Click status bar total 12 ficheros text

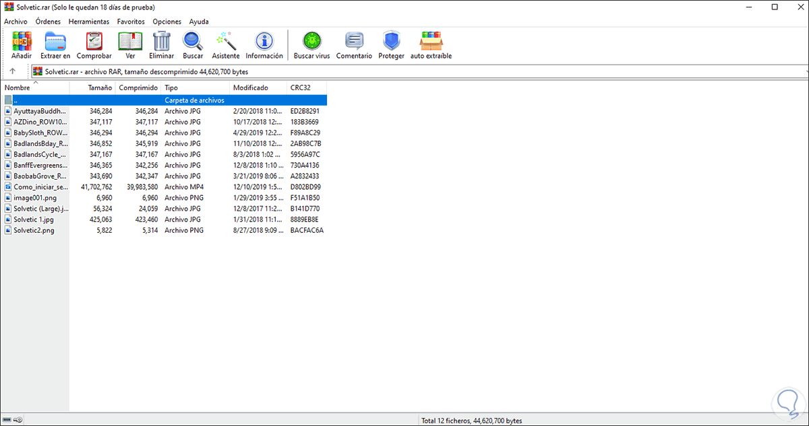coord(471,421)
